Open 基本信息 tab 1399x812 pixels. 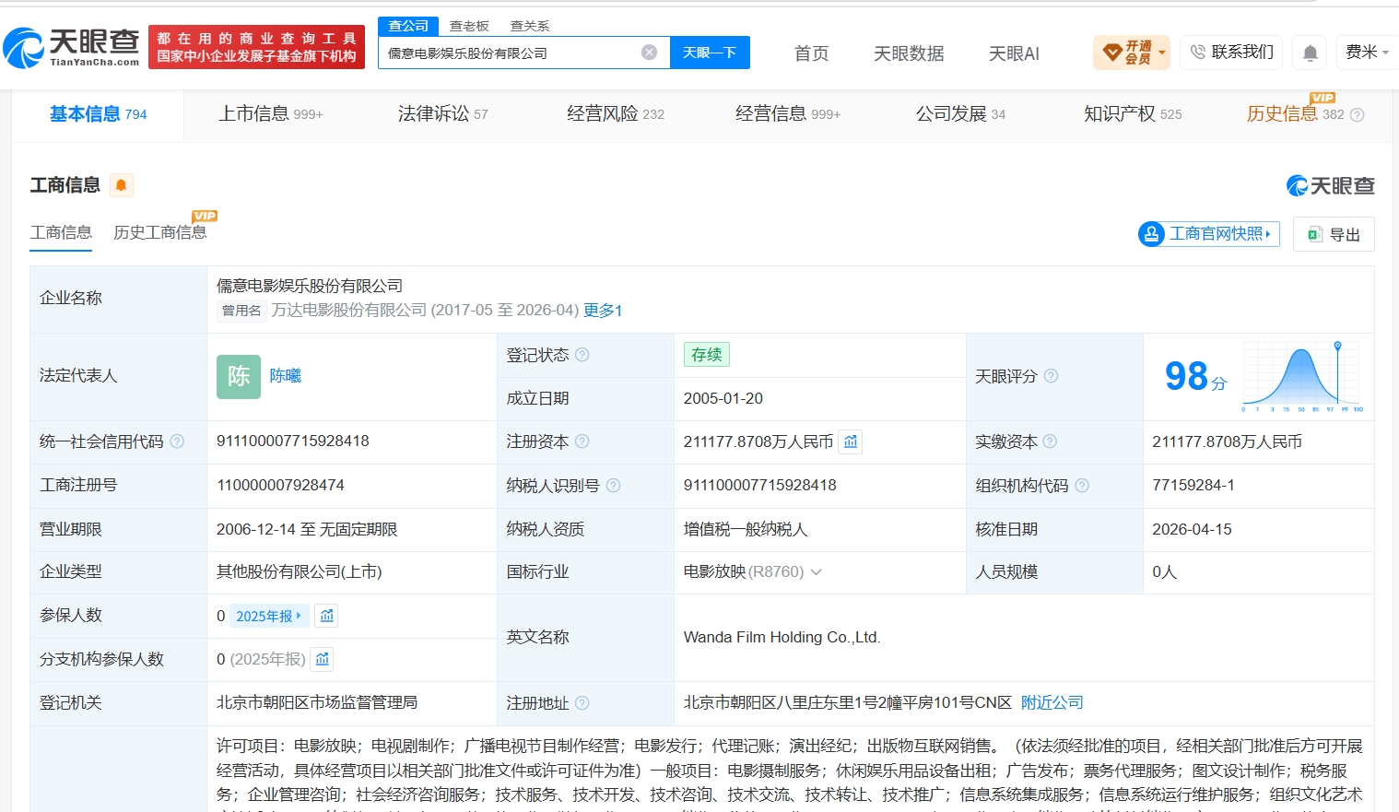tap(99, 114)
